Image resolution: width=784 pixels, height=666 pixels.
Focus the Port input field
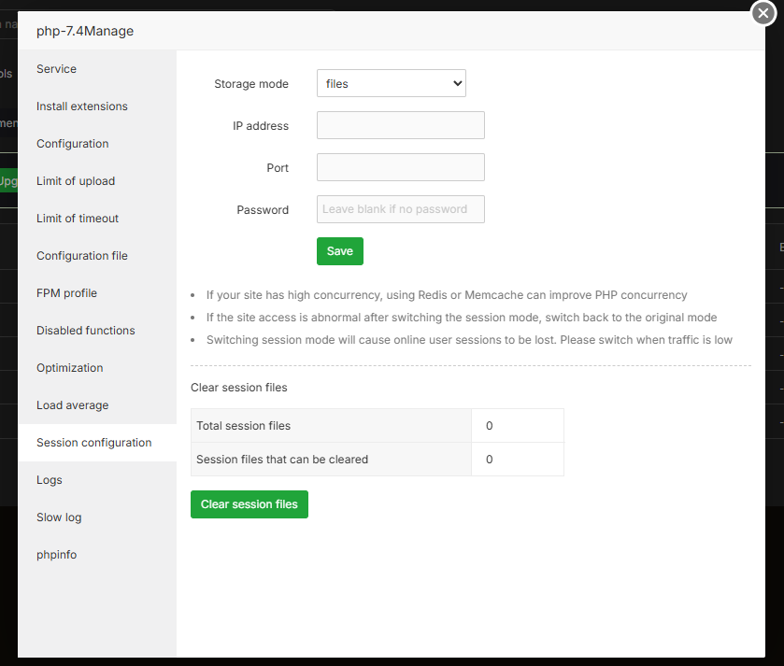pyautogui.click(x=400, y=167)
